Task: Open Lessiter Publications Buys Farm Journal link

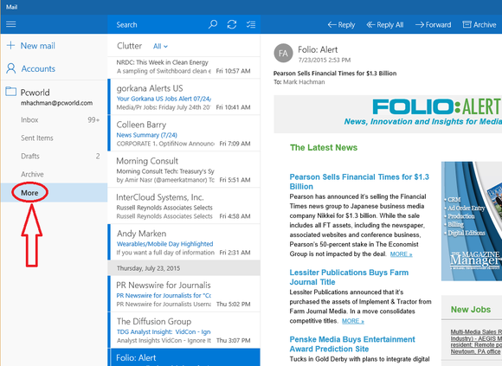Action: point(349,277)
